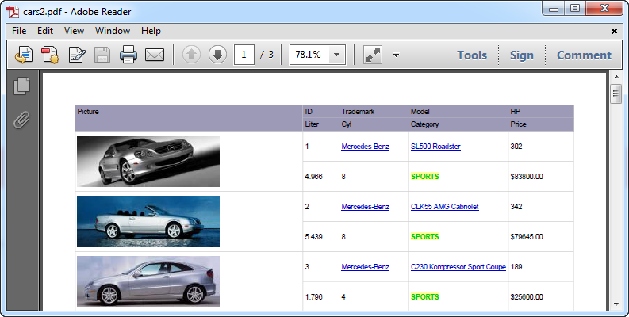
Task: Open the Window menu
Action: click(113, 31)
